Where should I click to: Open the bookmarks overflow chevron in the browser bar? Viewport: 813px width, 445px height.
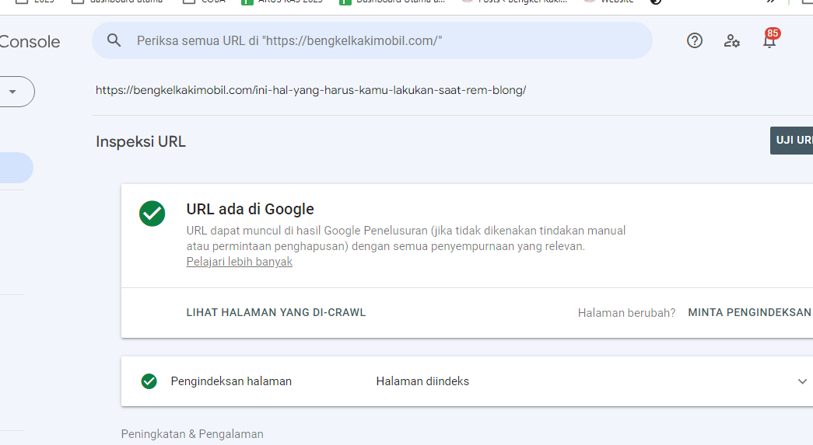[x=770, y=2]
